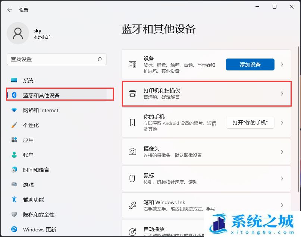Click the 辅助功能 accessibility icon
The width and height of the screenshot is (301, 237).
coord(14,199)
